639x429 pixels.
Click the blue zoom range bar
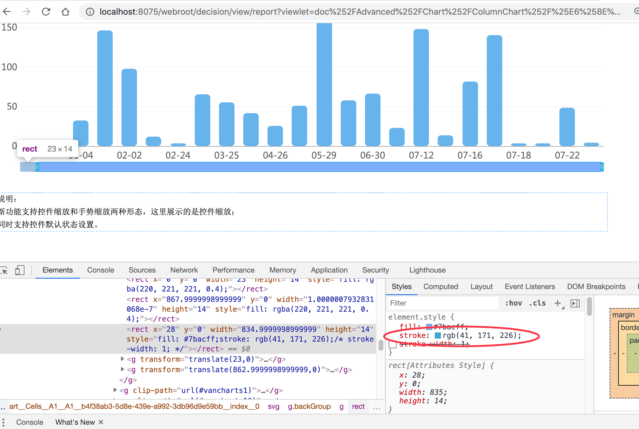pos(319,167)
